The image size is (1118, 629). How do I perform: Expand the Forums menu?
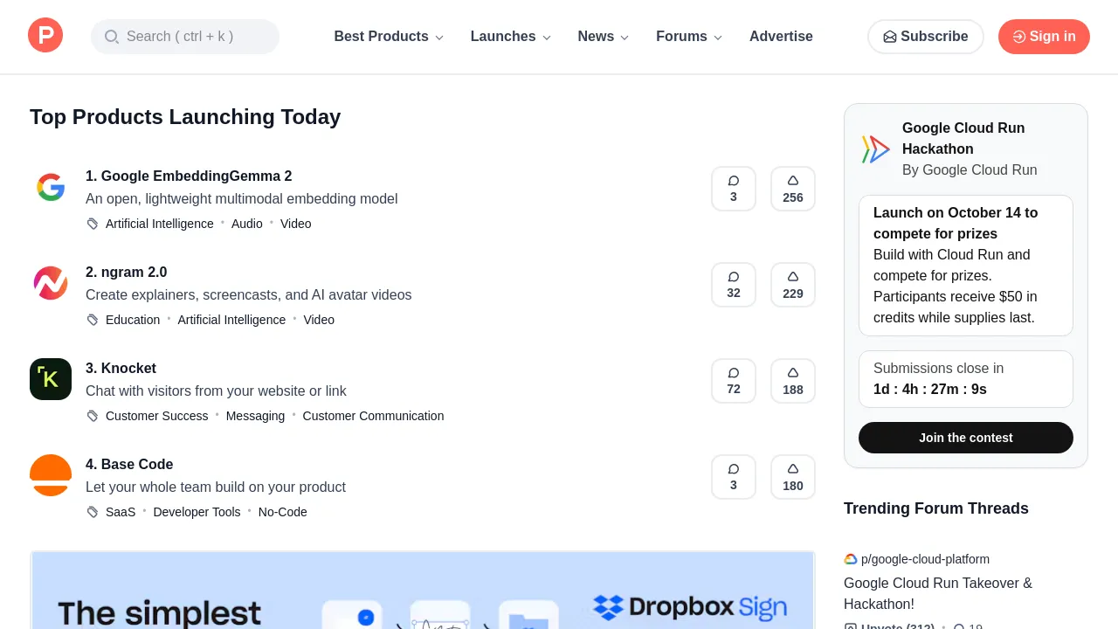(689, 37)
